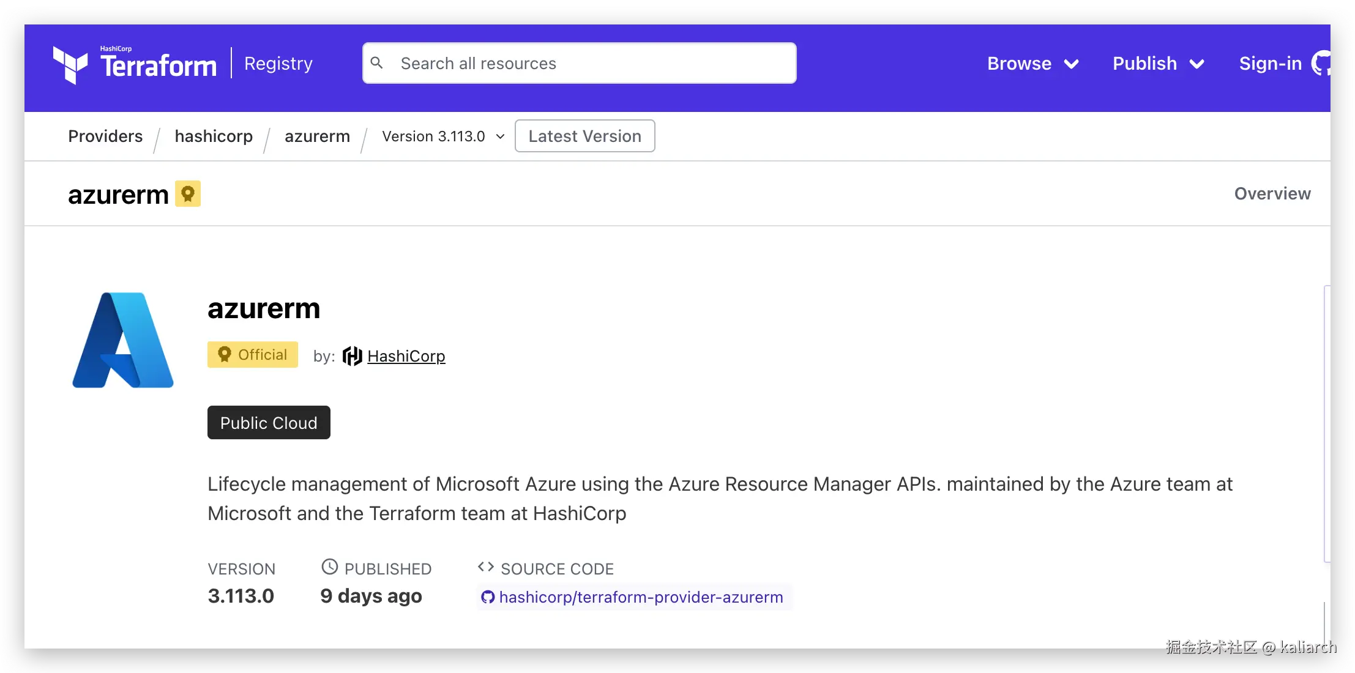The height and width of the screenshot is (673, 1355).
Task: Open Providers breadcrumb link
Action: click(105, 136)
